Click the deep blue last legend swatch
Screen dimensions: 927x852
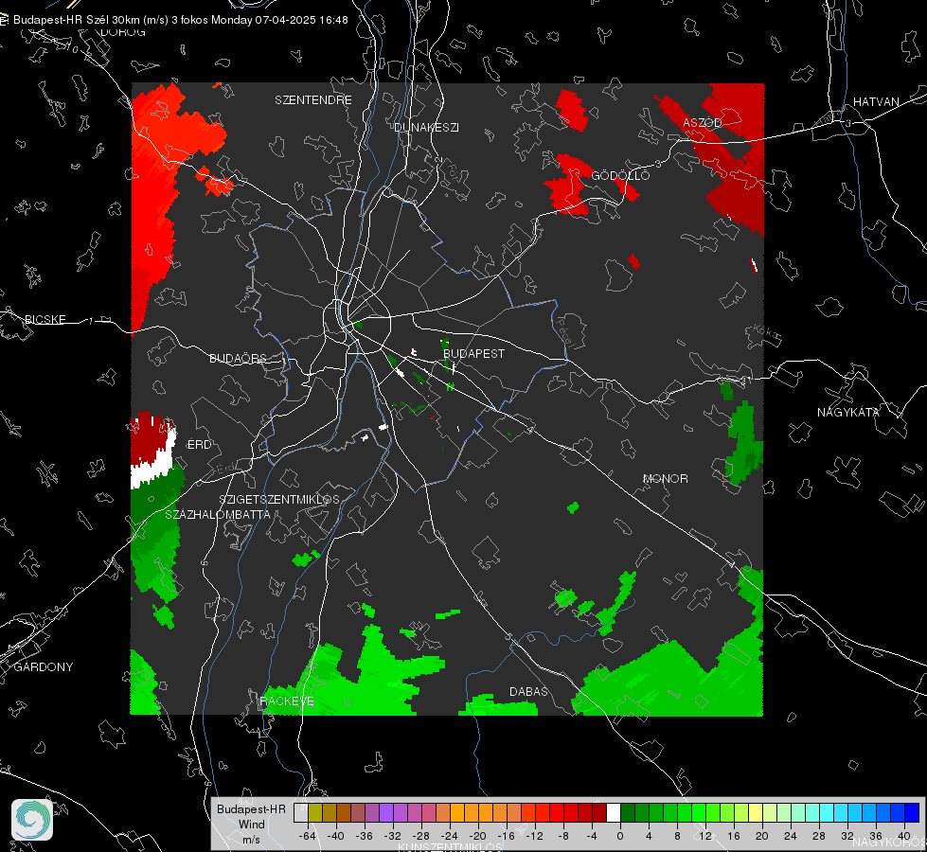point(912,813)
